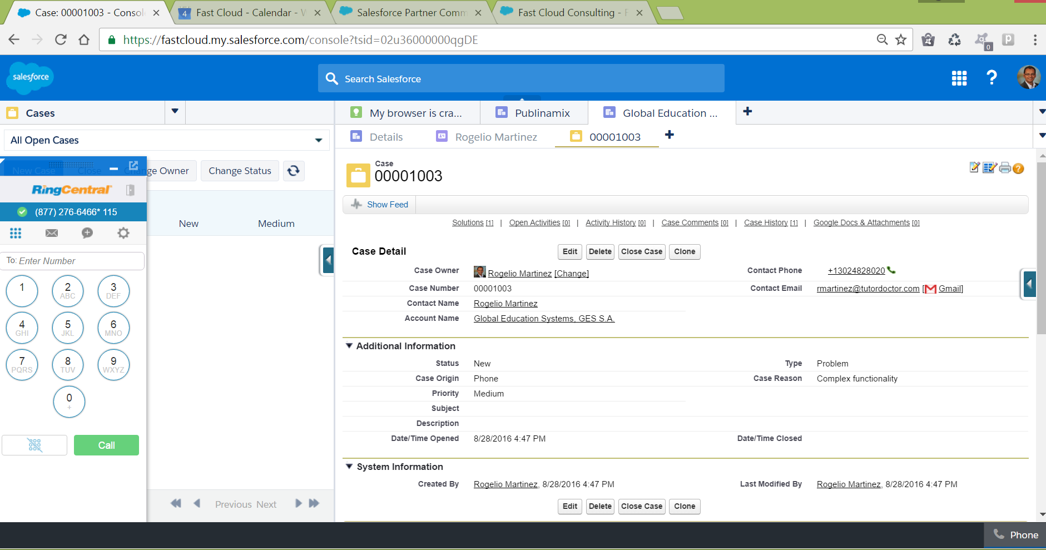This screenshot has height=550, width=1046.
Task: Open the recycle arrows browser extension
Action: (x=954, y=39)
